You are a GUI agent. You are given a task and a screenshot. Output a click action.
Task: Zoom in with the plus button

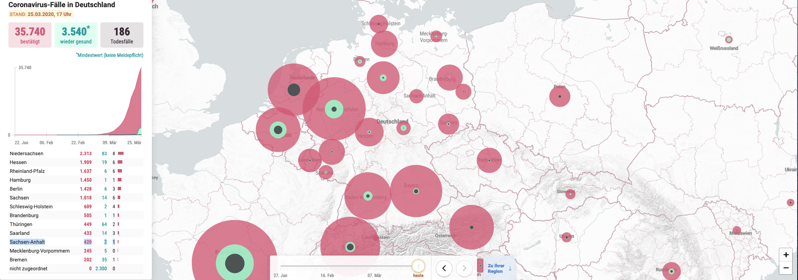786,255
